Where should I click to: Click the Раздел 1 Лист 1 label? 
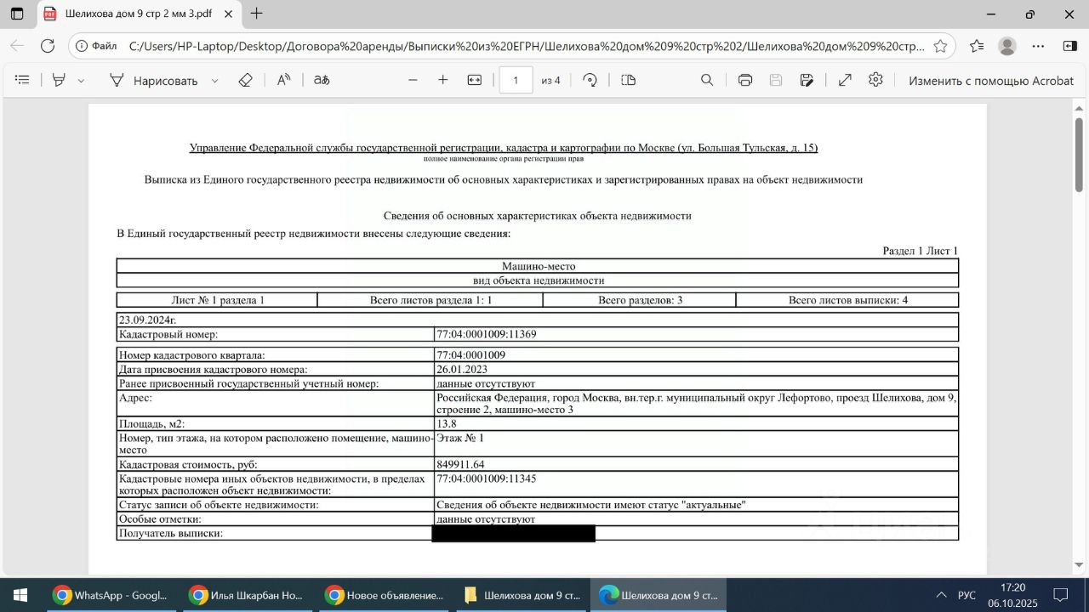coord(921,251)
